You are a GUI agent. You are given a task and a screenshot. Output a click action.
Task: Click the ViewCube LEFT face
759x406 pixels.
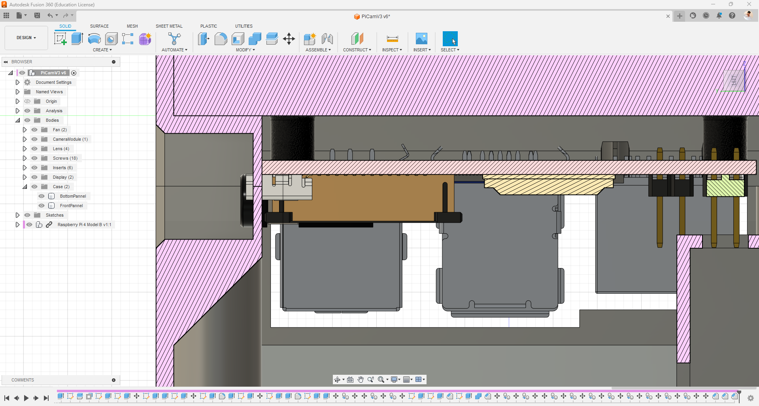click(734, 80)
